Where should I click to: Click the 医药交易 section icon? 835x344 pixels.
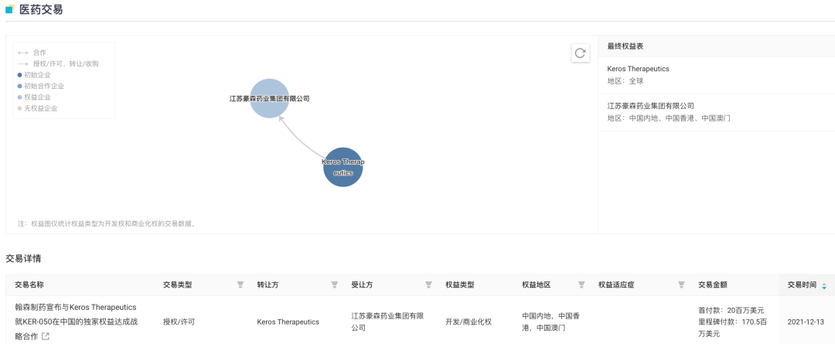tap(9, 9)
